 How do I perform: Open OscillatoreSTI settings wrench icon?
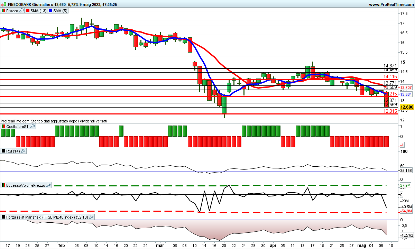tap(33, 127)
